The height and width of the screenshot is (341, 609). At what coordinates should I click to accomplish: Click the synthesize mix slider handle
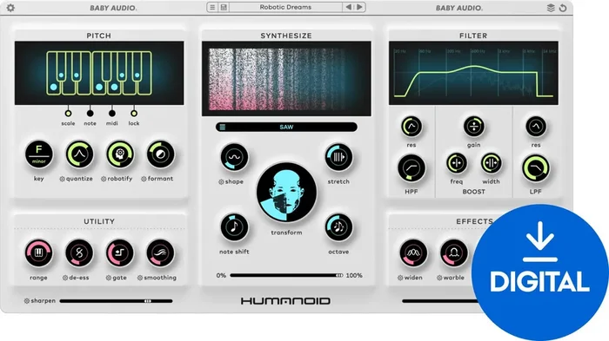click(339, 276)
